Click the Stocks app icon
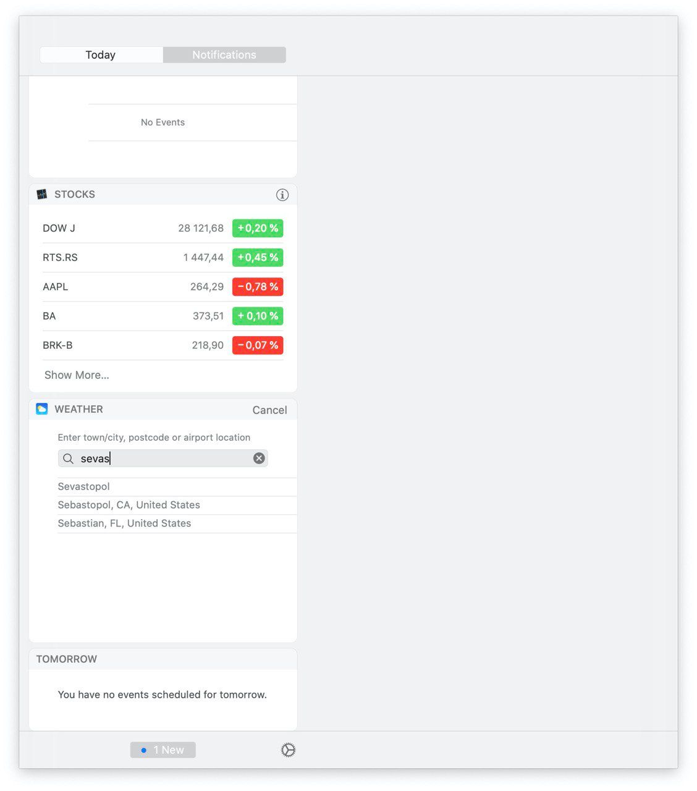 42,194
